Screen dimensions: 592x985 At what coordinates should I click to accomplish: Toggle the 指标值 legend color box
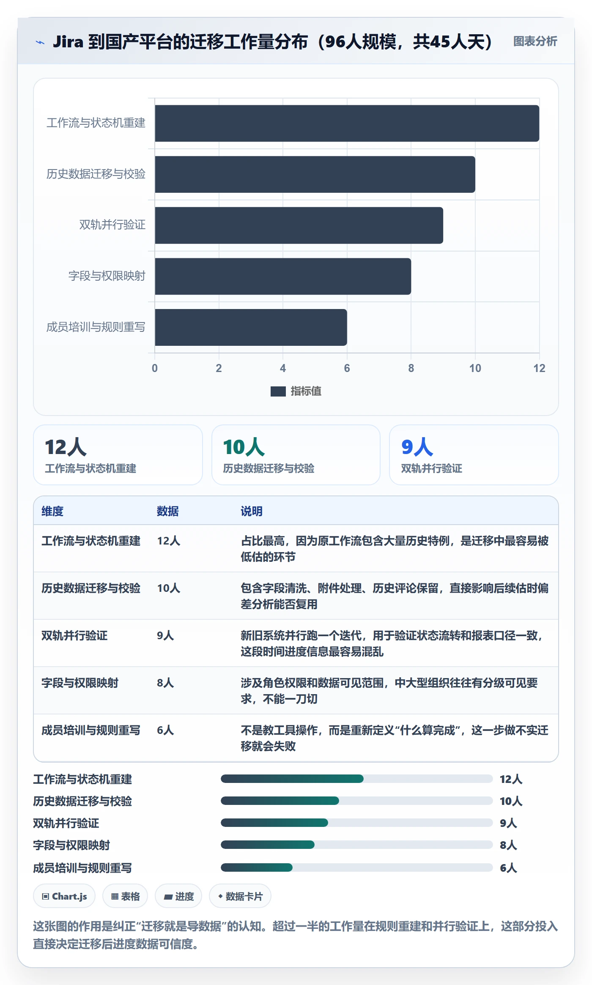[278, 391]
